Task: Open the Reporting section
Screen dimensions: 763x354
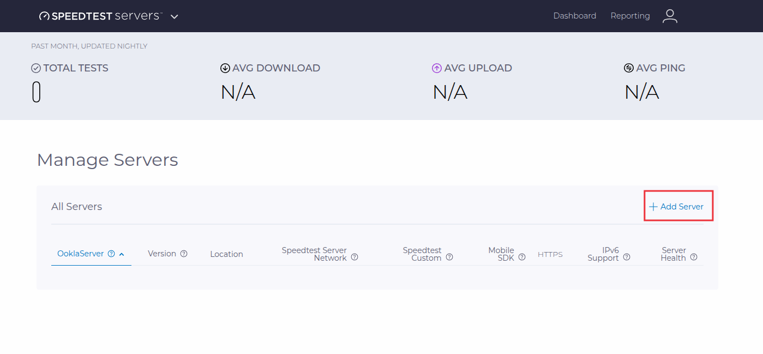Action: coord(630,16)
